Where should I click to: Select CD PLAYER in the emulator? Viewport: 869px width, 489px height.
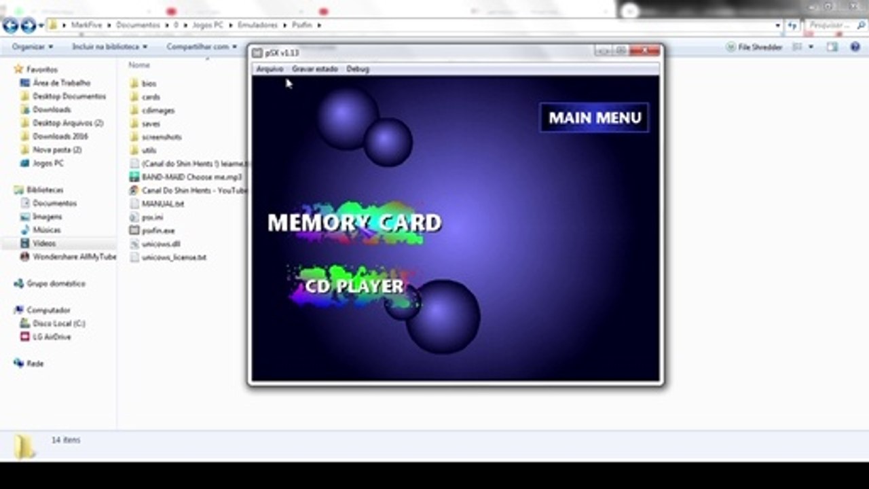(354, 286)
